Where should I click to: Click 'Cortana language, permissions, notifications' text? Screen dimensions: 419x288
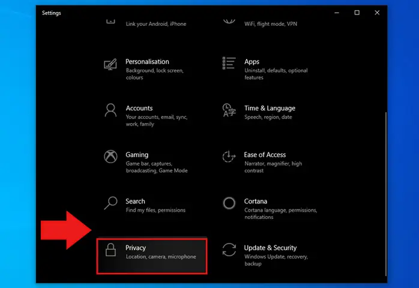[280, 214]
